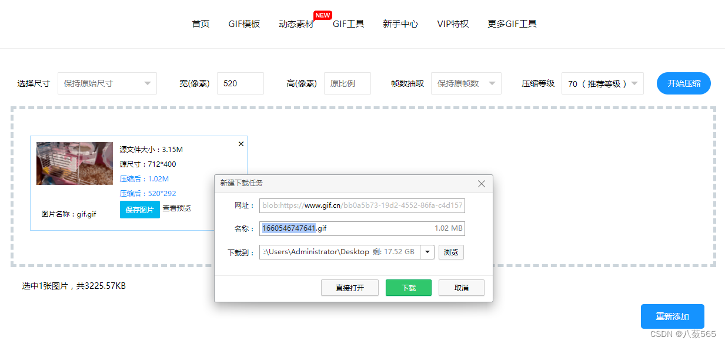Click 重新添加 to re-add images

pyautogui.click(x=672, y=316)
